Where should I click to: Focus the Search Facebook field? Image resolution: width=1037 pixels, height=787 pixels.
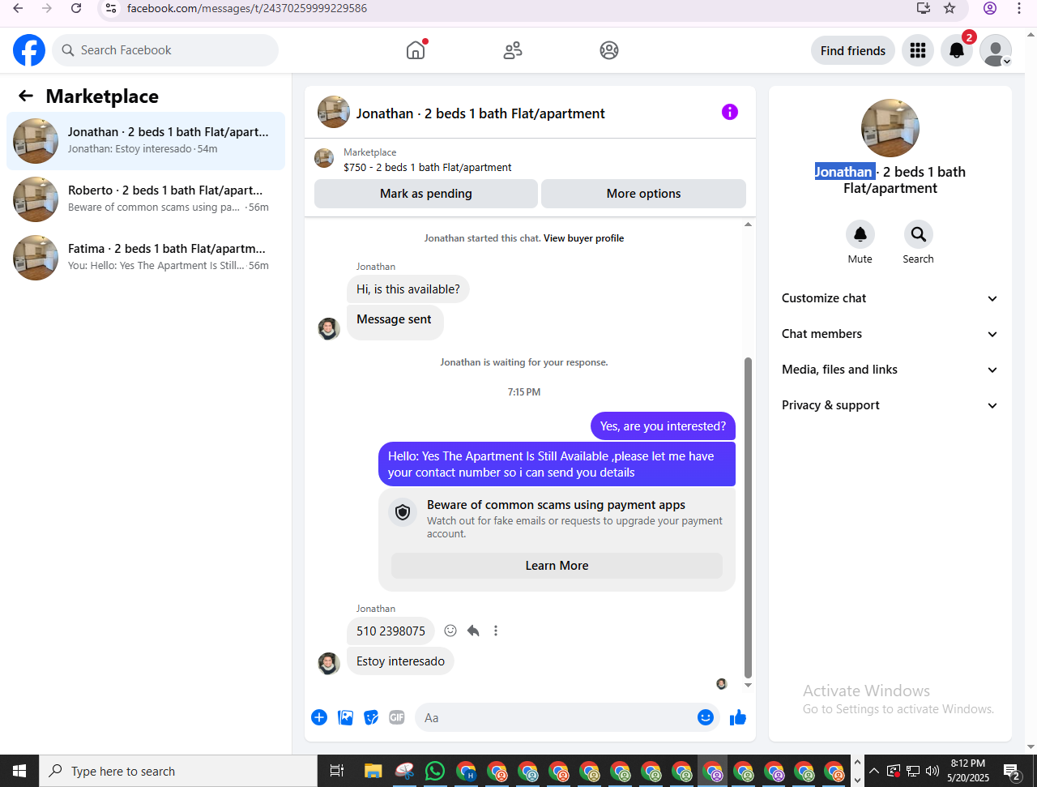[166, 50]
